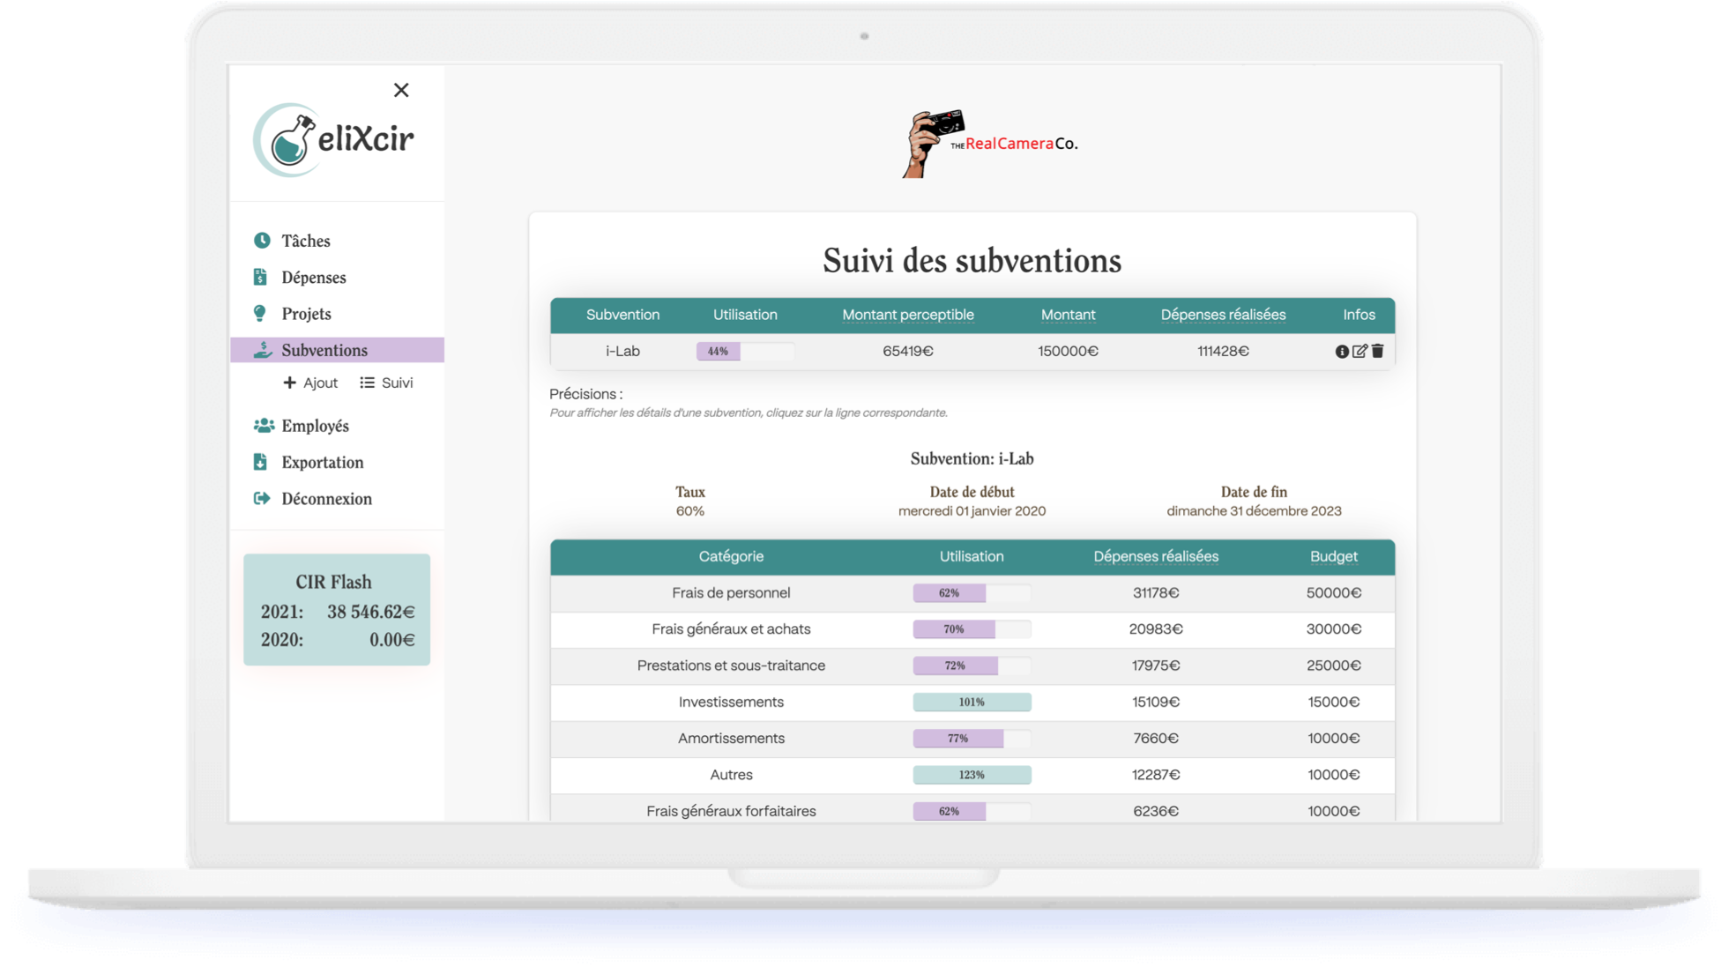
Task: Click the eliXcir logo
Action: [335, 140]
